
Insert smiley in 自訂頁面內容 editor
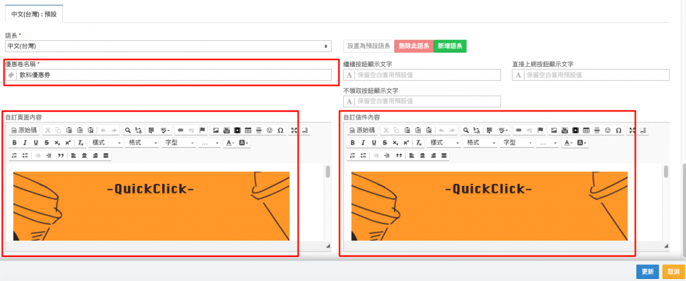[270, 130]
